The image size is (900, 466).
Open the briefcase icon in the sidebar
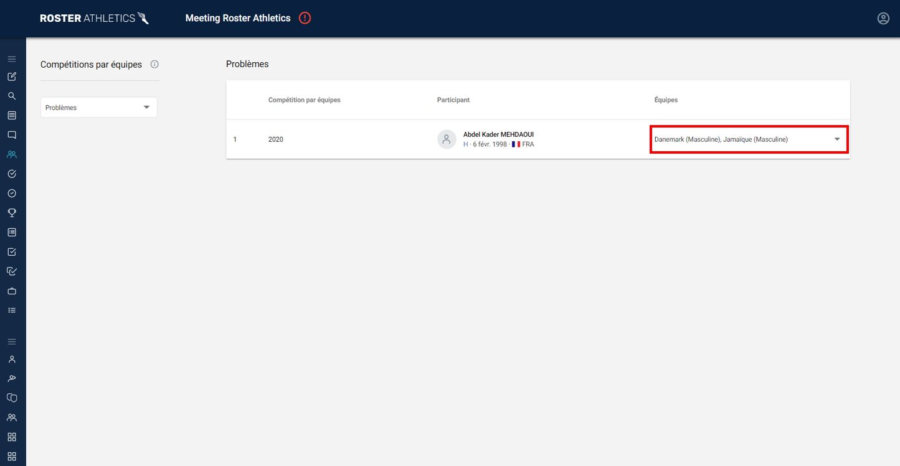click(12, 291)
